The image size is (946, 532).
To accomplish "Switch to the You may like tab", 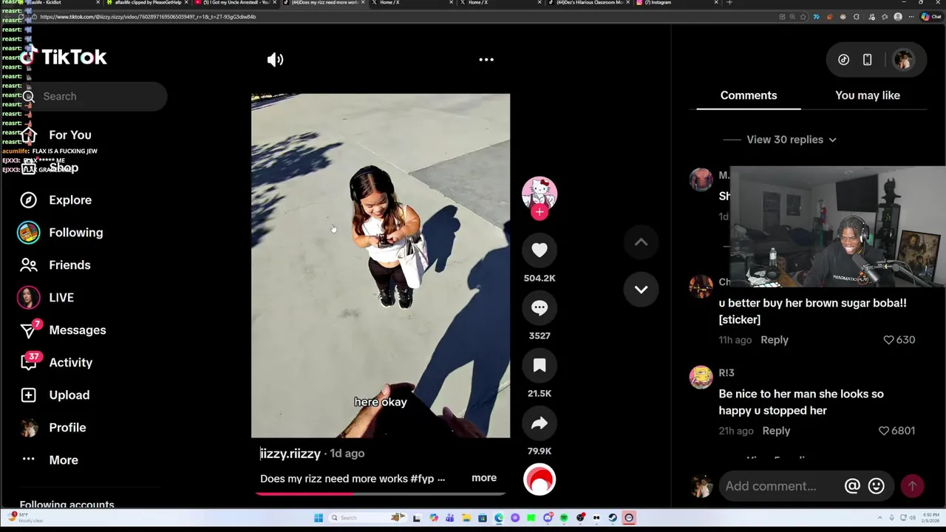I will click(x=868, y=95).
